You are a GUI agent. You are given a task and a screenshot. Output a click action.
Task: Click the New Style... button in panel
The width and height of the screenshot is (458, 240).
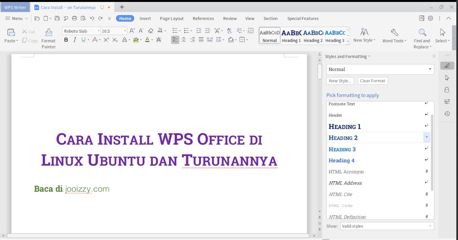pyautogui.click(x=340, y=81)
